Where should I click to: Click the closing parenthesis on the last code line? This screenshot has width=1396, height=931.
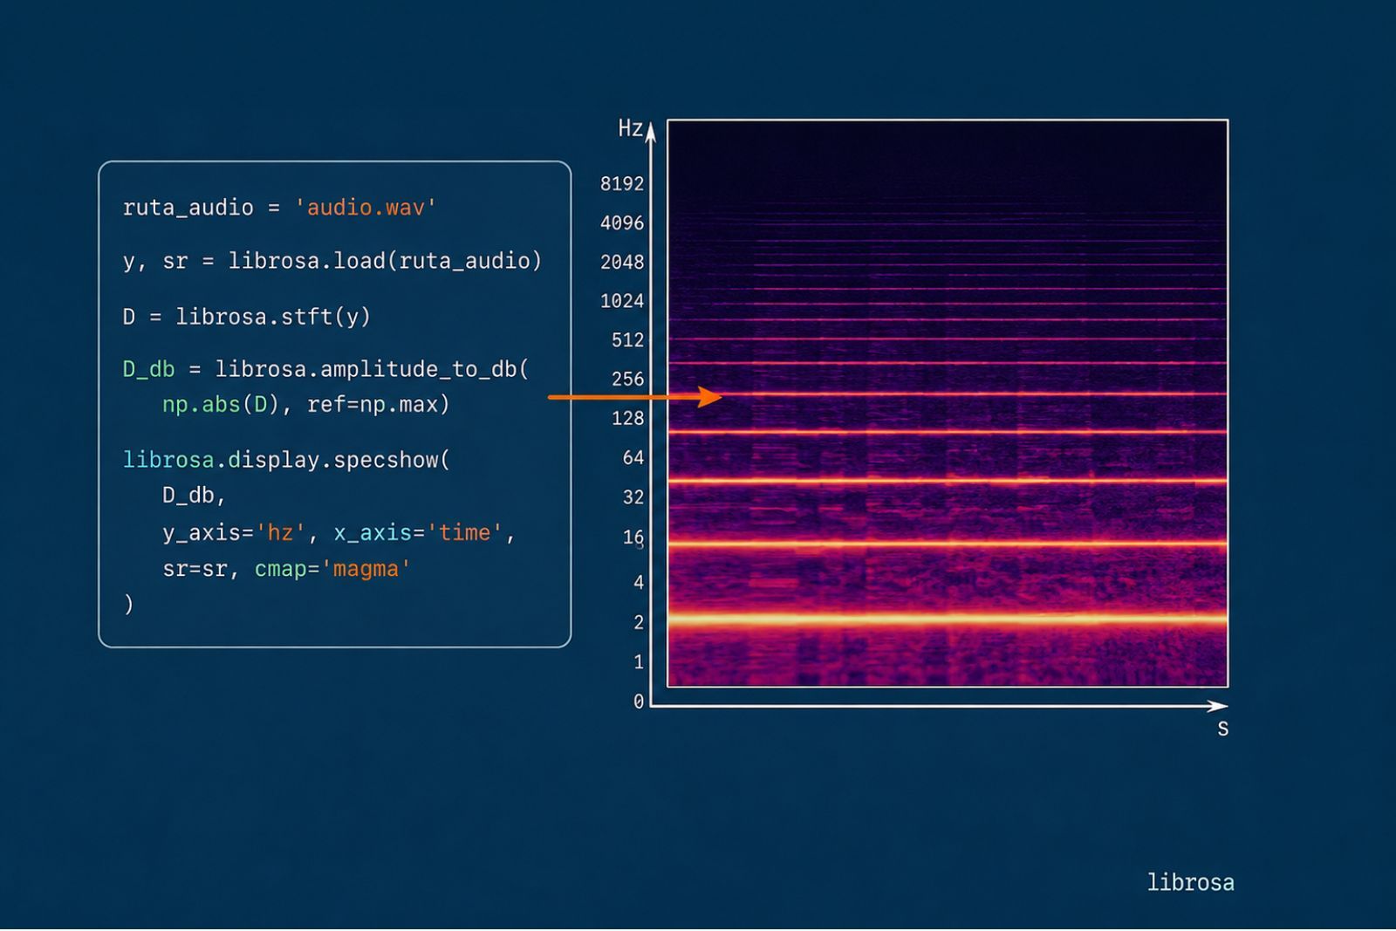129,604
